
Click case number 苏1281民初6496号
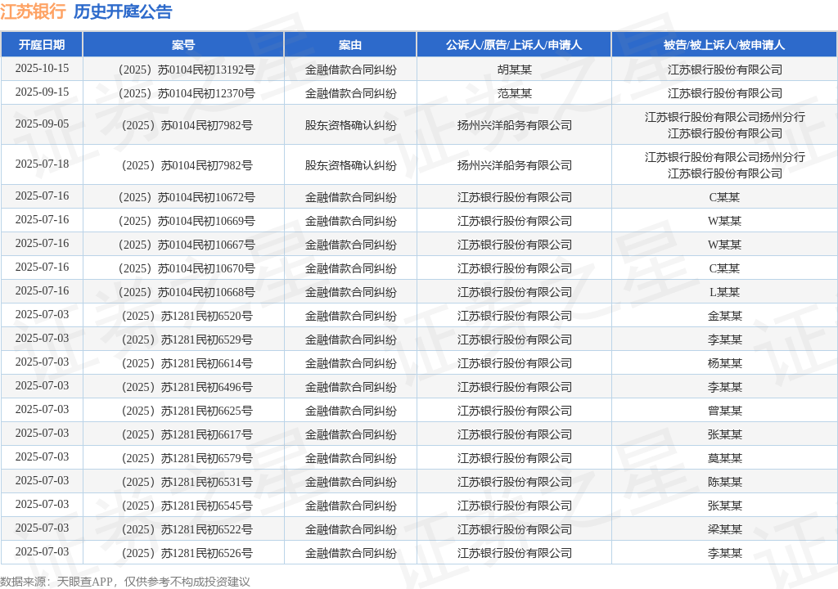click(x=206, y=387)
